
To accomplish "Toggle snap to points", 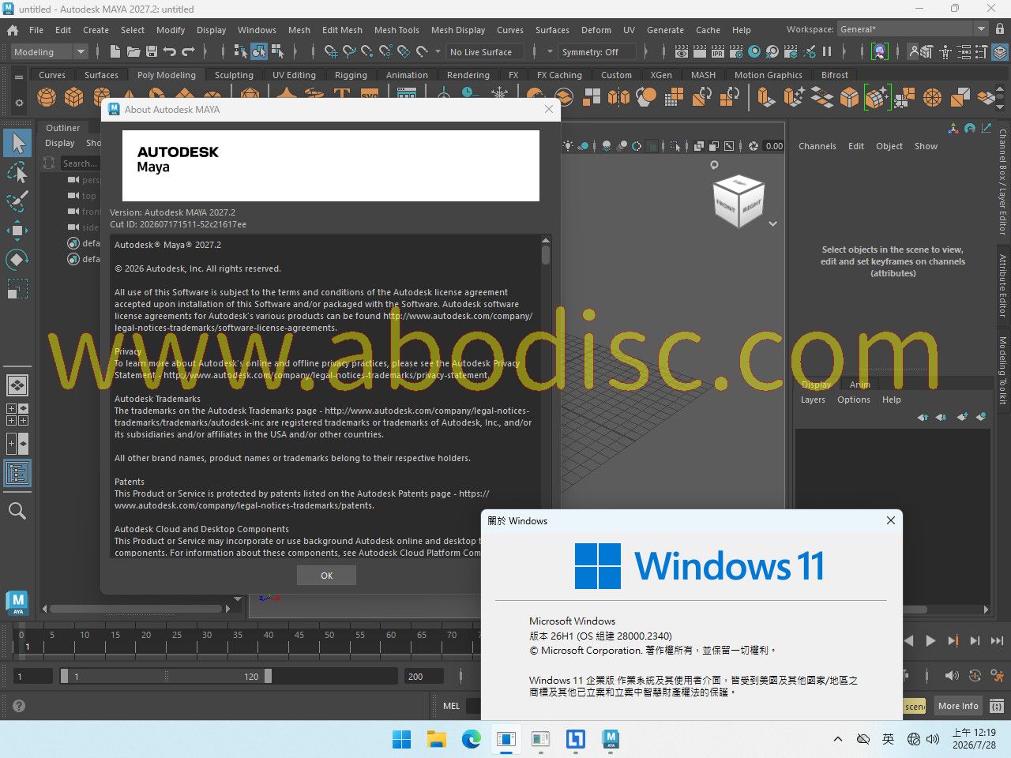I will pos(367,51).
